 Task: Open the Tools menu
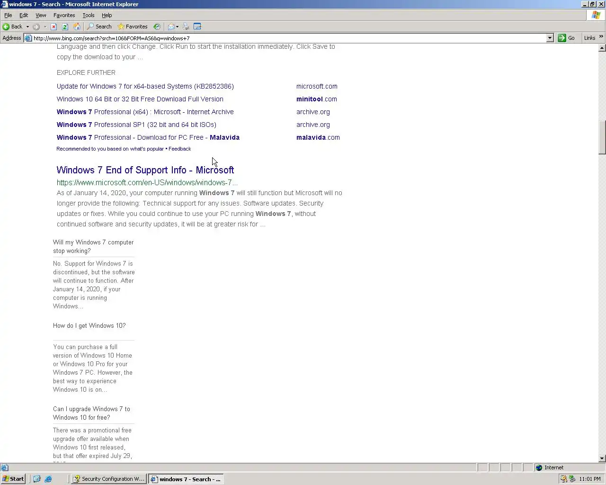tap(89, 15)
